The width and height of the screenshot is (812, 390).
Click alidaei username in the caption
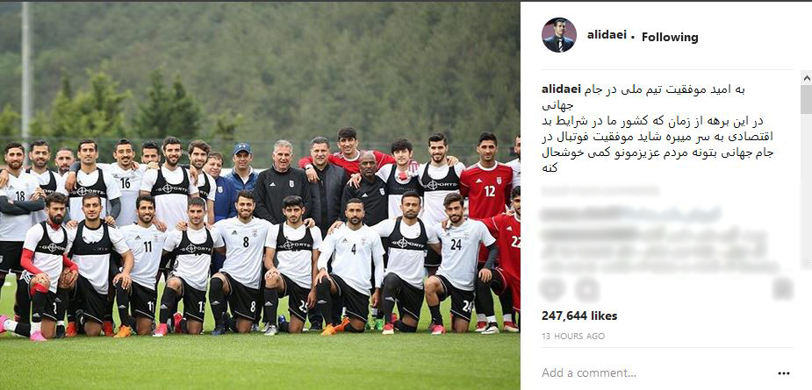click(x=561, y=89)
